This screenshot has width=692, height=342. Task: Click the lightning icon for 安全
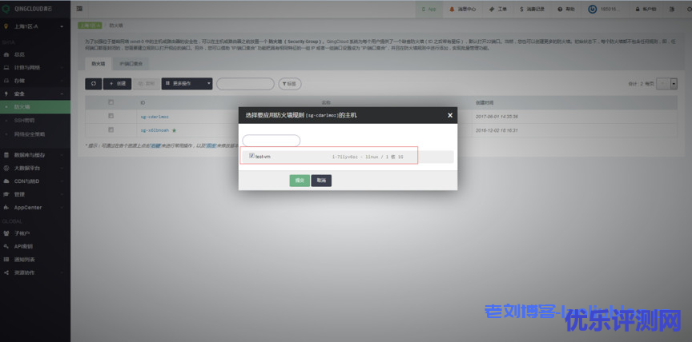pyautogui.click(x=6, y=93)
